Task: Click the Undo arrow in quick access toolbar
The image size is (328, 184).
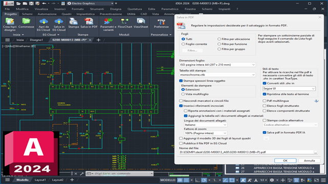Action: 44,4
